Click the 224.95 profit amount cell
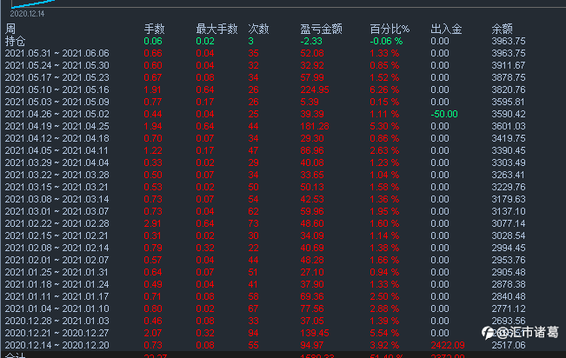The image size is (566, 358). [x=314, y=89]
